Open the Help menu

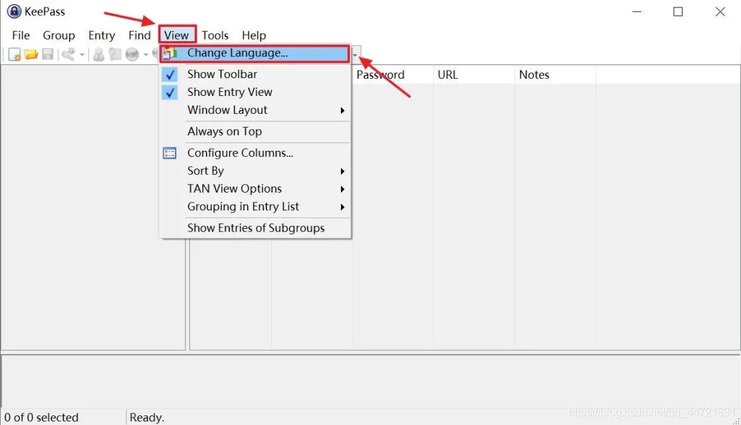point(254,36)
